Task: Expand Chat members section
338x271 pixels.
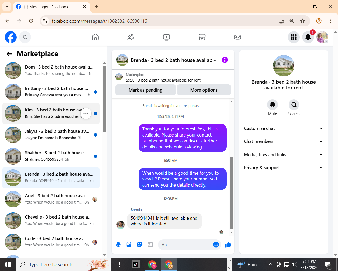Action: [283, 141]
